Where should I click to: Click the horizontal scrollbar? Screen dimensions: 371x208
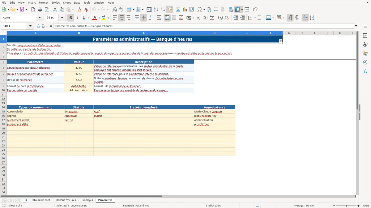point(178,196)
